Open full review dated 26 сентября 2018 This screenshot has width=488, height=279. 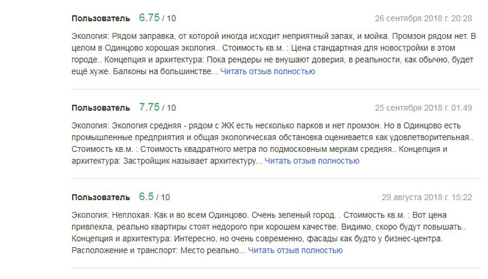pos(268,71)
